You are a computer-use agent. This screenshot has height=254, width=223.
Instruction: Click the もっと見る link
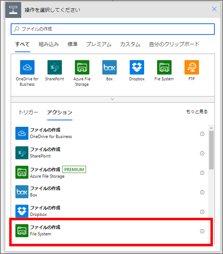pos(197,112)
